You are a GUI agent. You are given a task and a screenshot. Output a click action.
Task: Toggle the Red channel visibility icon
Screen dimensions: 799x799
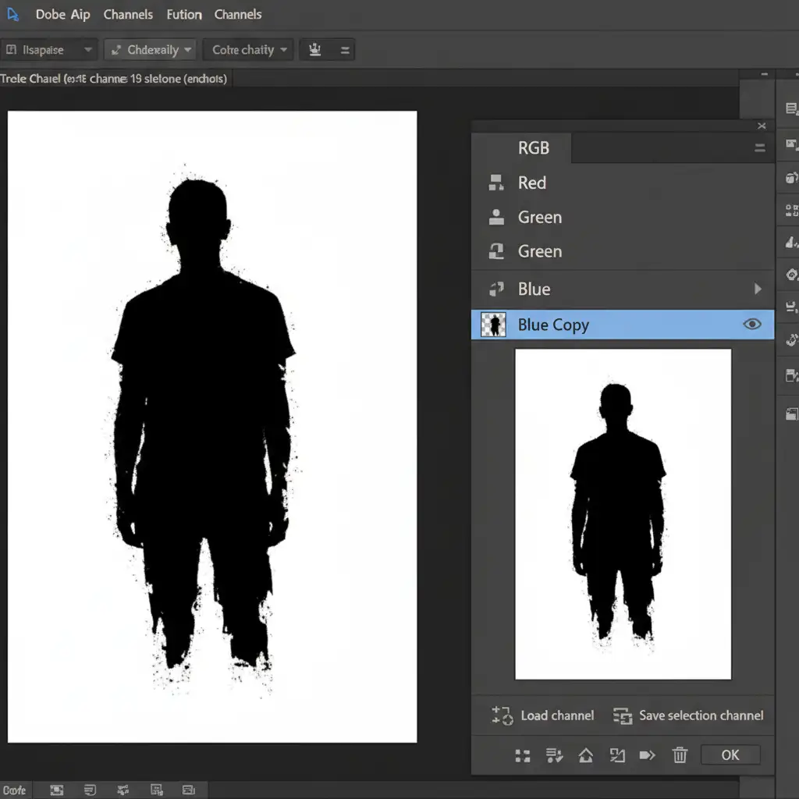tap(496, 183)
